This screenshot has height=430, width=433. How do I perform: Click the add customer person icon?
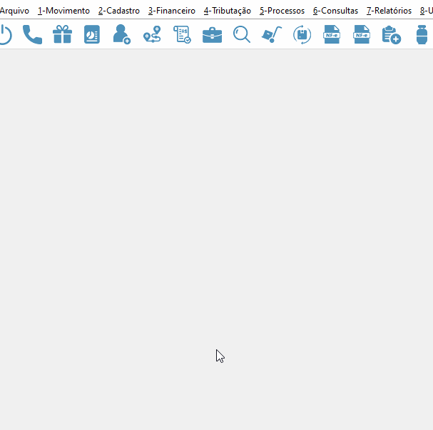click(122, 34)
